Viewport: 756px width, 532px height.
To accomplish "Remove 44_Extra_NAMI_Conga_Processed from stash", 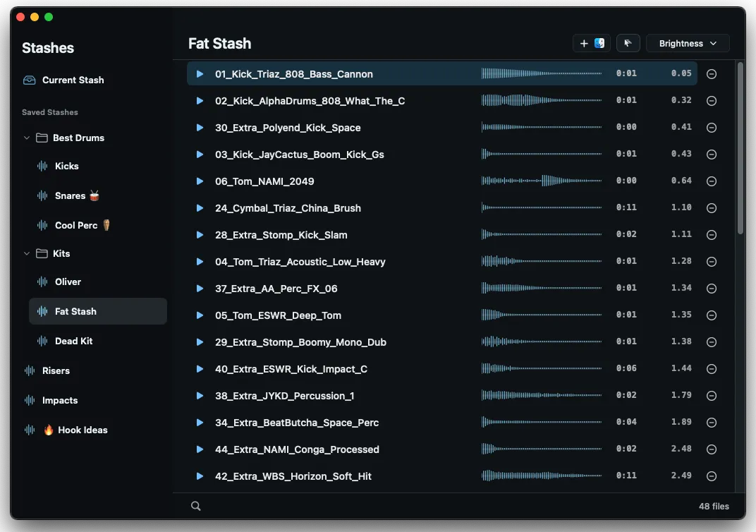I will [711, 449].
